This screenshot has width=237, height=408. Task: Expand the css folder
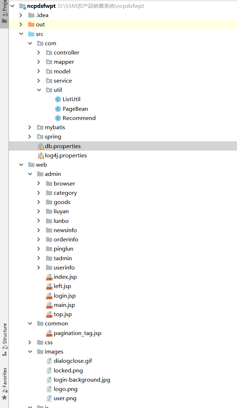[30, 342]
